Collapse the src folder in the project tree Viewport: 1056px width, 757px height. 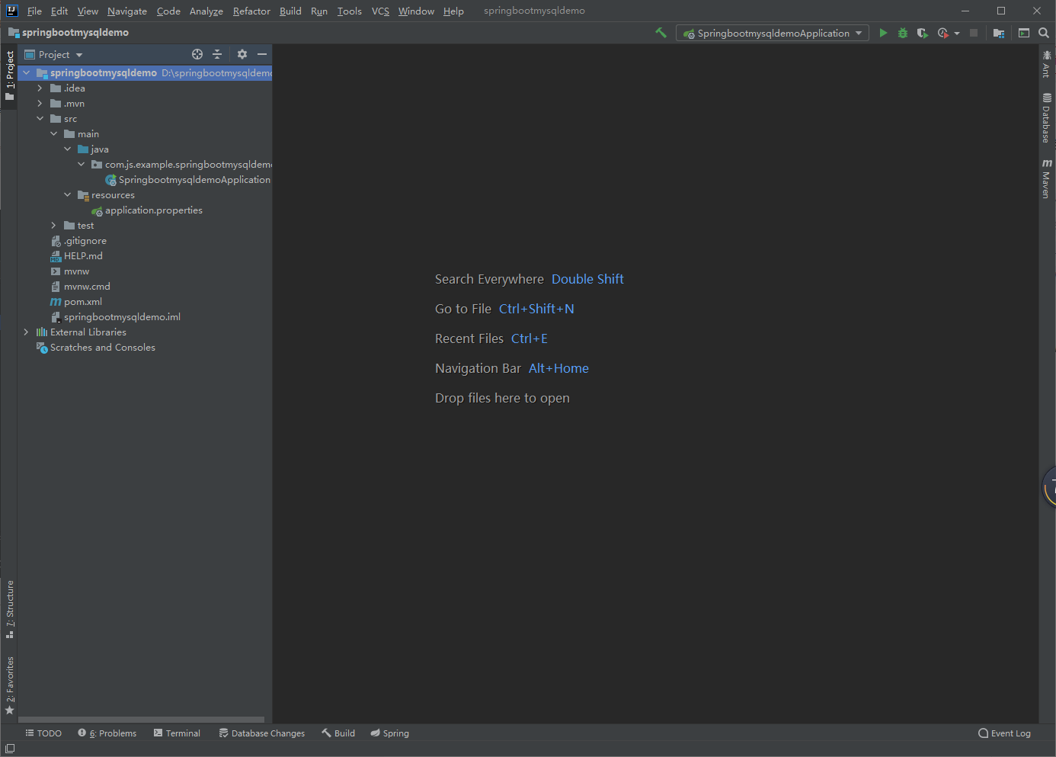40,118
